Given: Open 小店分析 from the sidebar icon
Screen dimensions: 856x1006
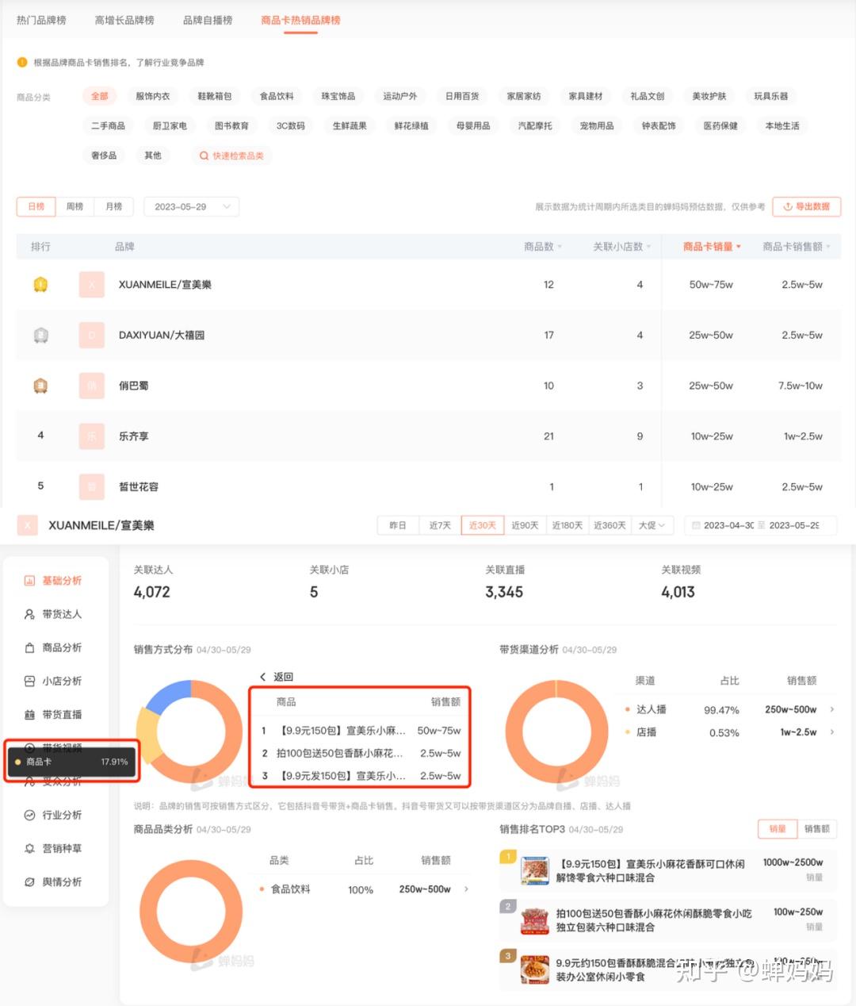Looking at the screenshot, I should [29, 681].
